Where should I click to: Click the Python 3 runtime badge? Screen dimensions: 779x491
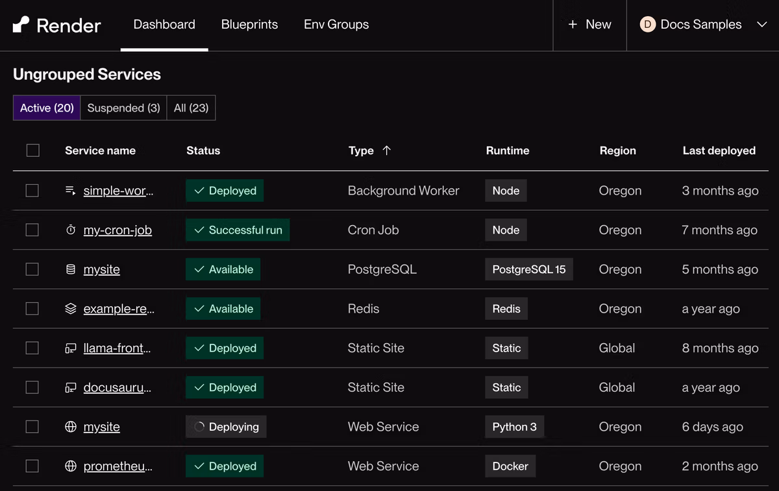(x=515, y=427)
